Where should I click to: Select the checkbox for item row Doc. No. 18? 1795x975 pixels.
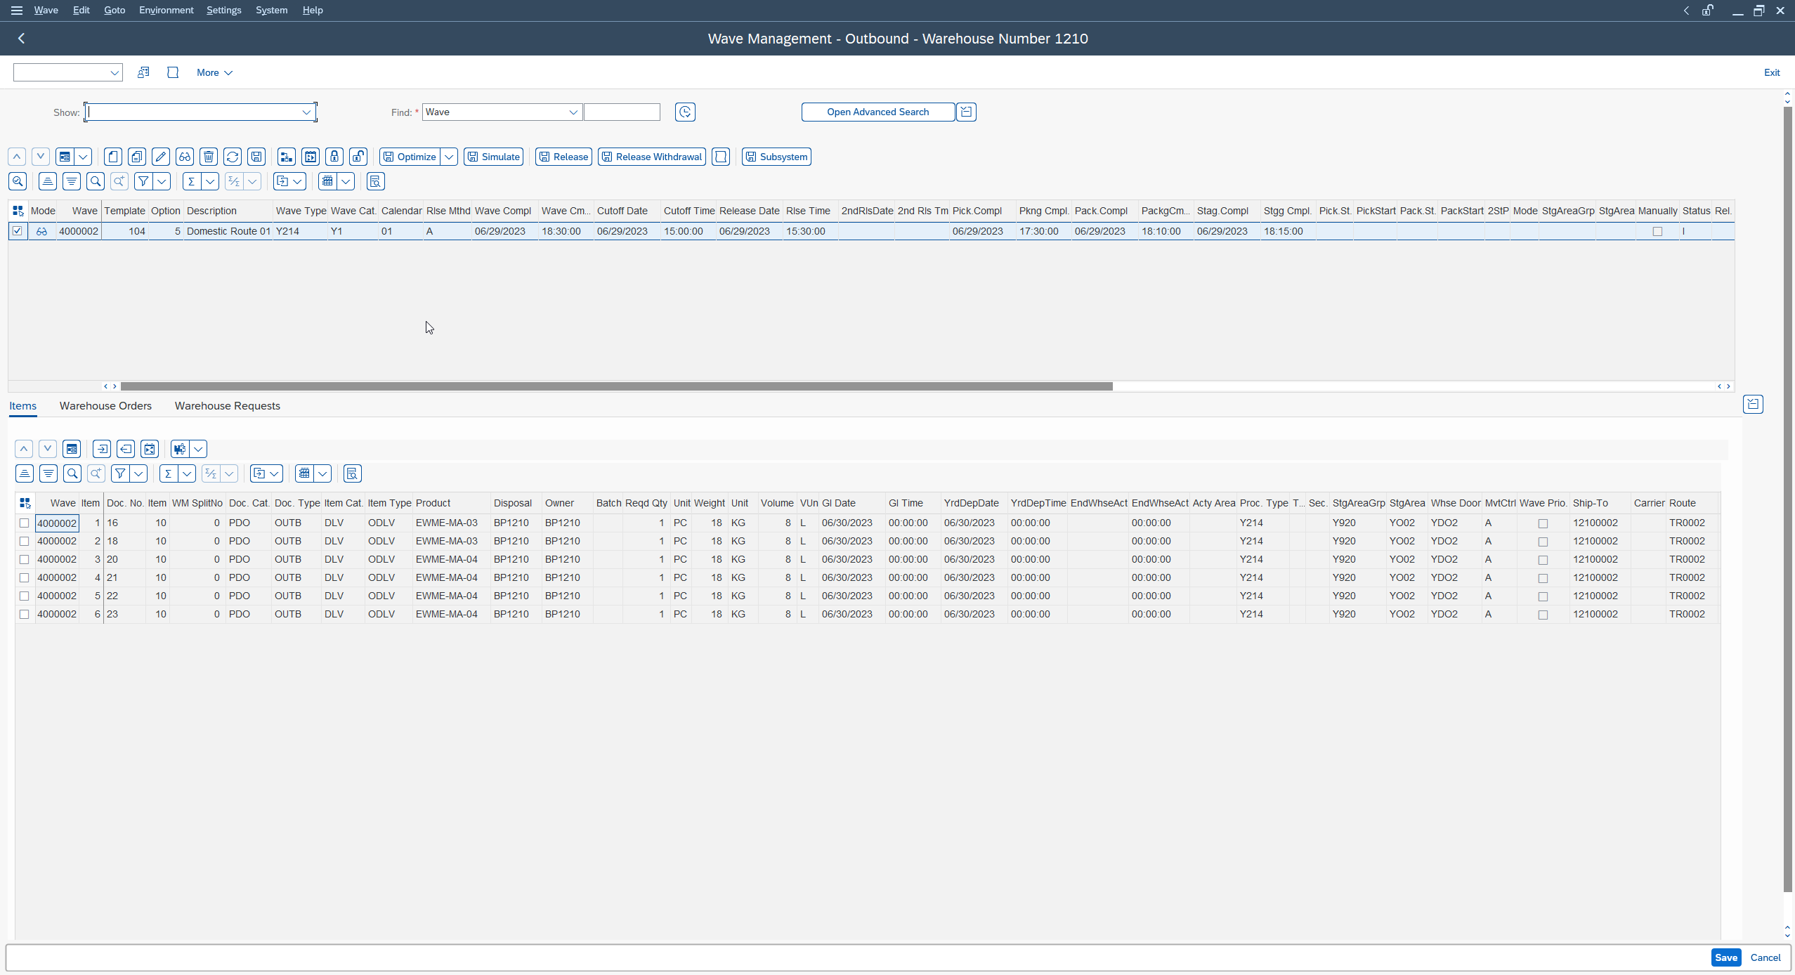click(25, 541)
